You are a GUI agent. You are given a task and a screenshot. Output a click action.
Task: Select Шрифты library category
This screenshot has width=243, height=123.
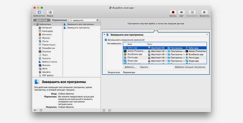point(46,72)
